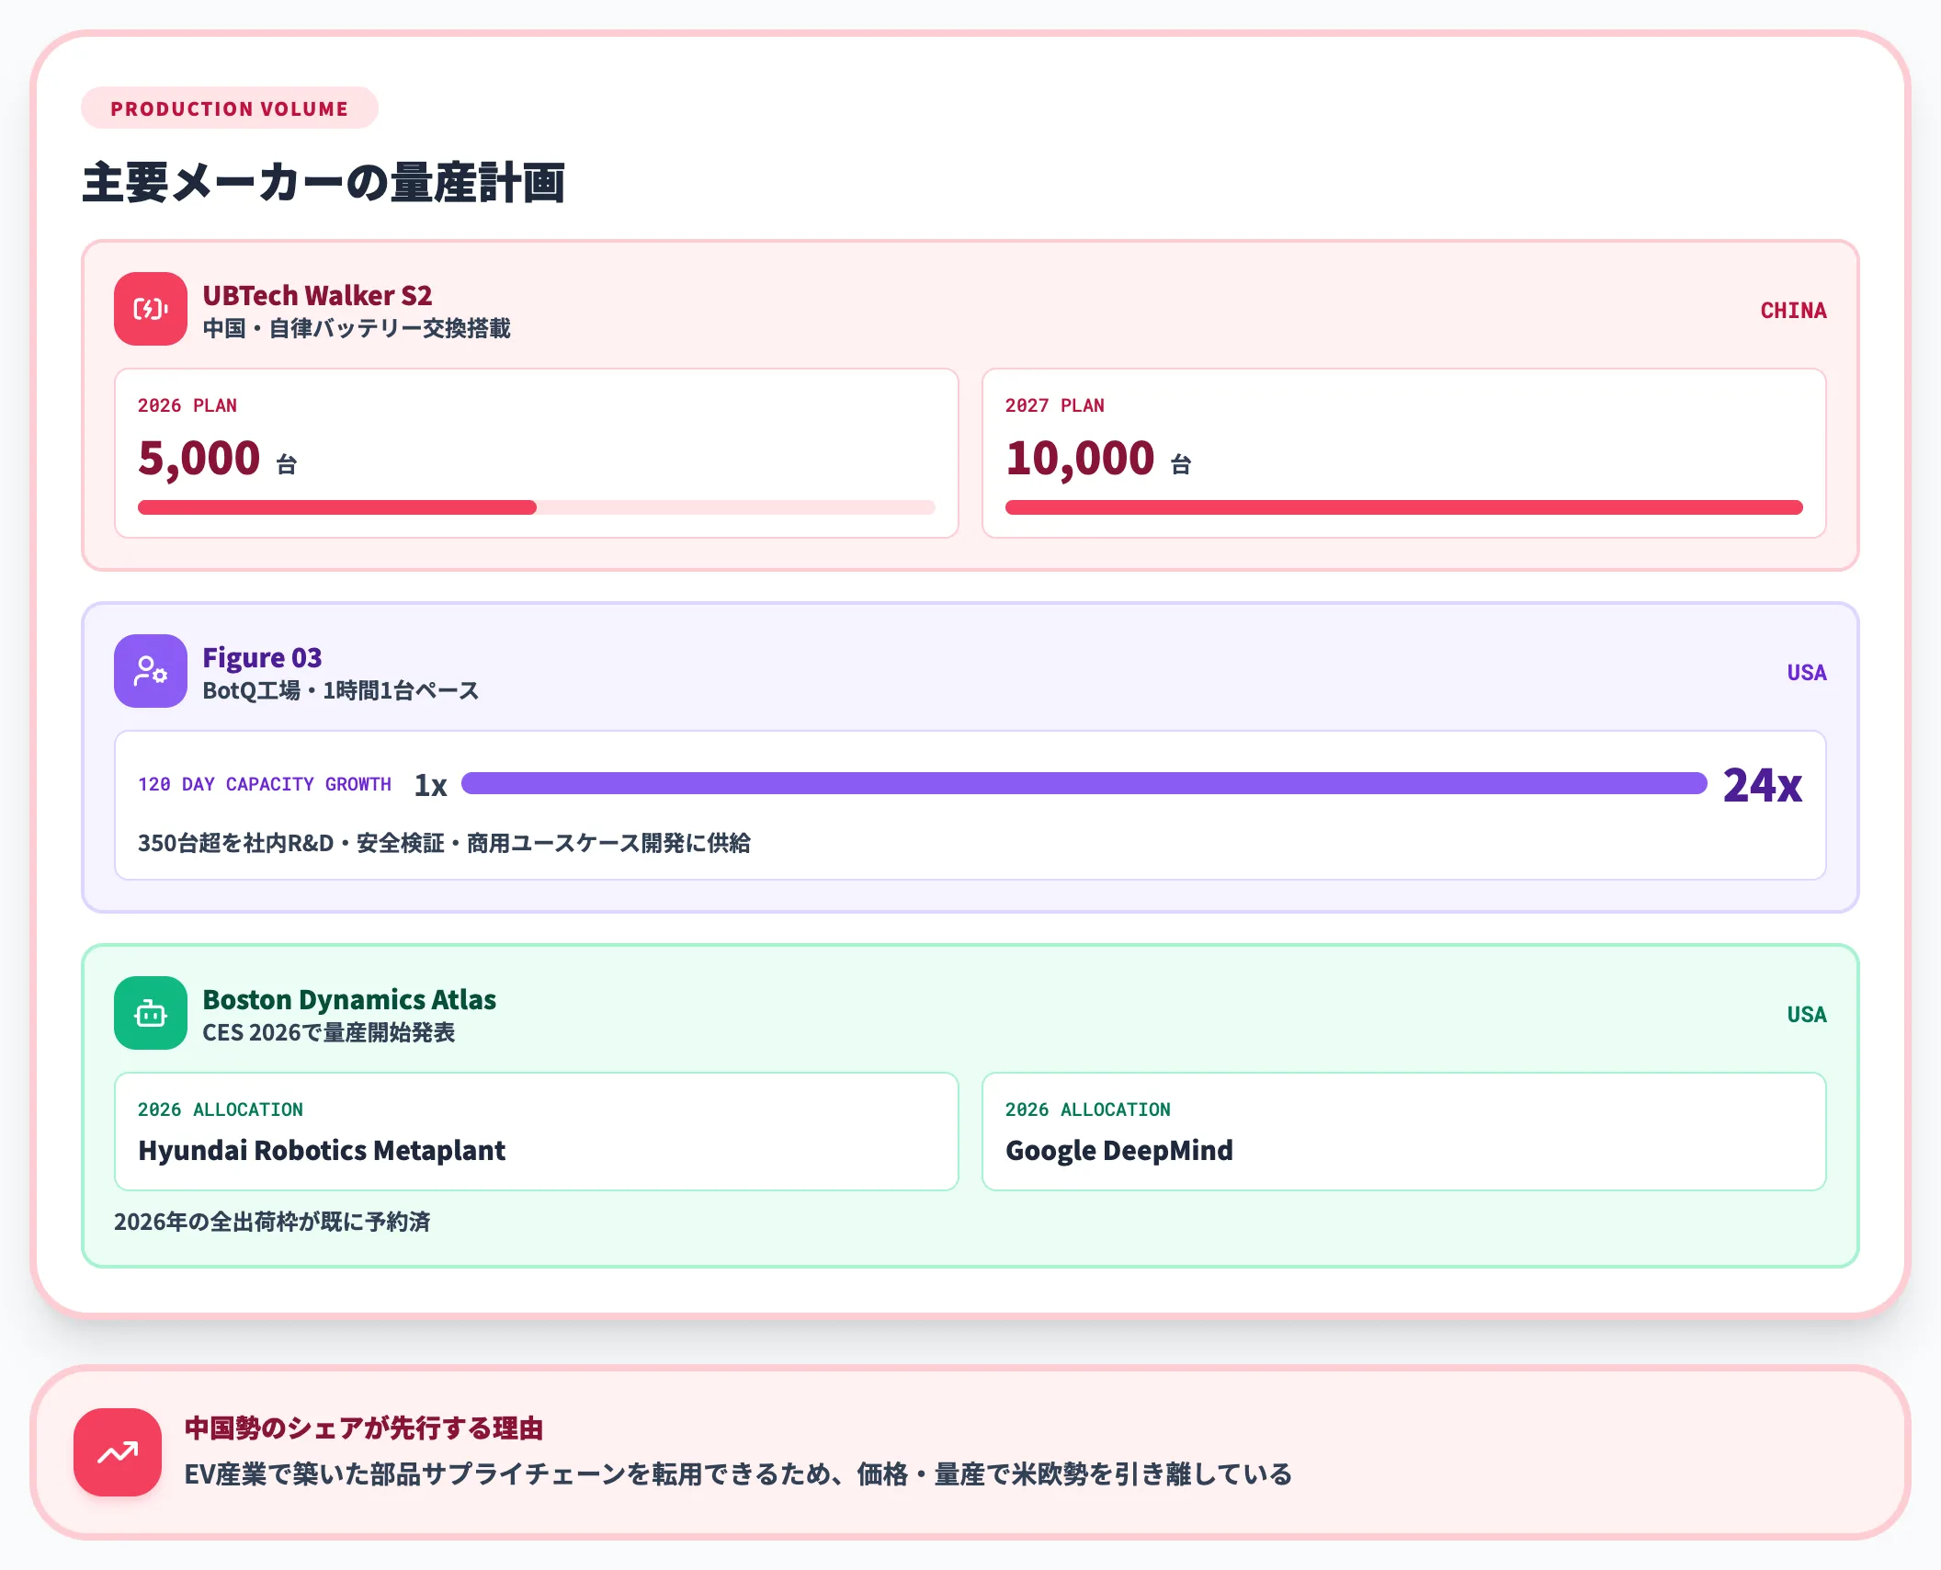Click the 2027 PLAN label
This screenshot has width=1941, height=1570.
pos(1055,405)
